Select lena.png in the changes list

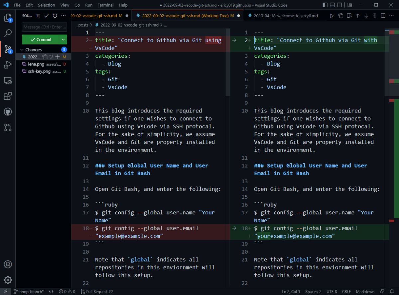(x=43, y=64)
